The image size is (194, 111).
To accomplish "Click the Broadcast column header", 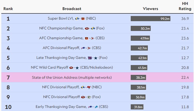I will 72,9.
